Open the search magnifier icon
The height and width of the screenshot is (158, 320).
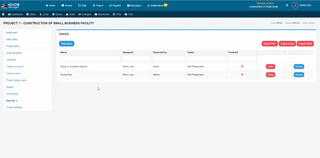coord(287,5)
